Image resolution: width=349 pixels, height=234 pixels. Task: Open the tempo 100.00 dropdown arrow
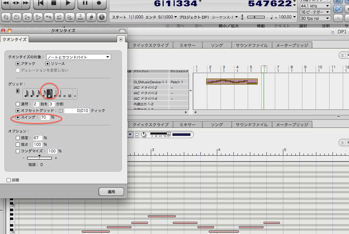pyautogui.click(x=294, y=17)
